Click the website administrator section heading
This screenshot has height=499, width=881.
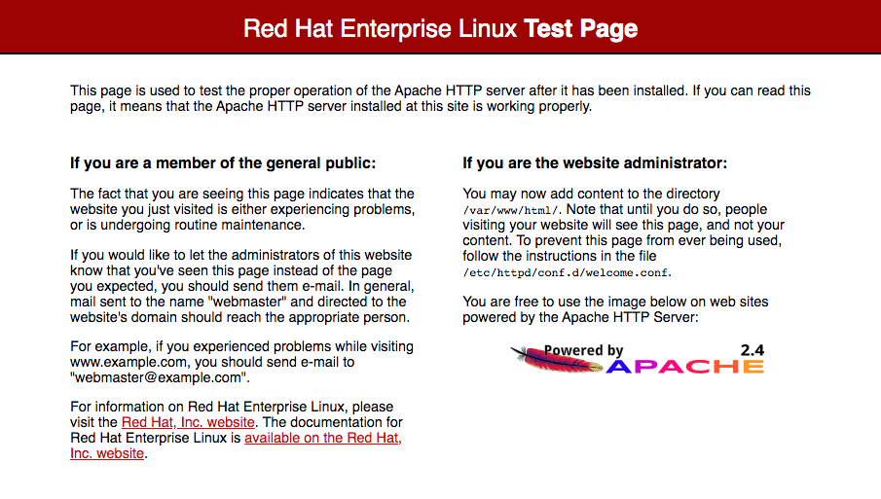click(595, 163)
